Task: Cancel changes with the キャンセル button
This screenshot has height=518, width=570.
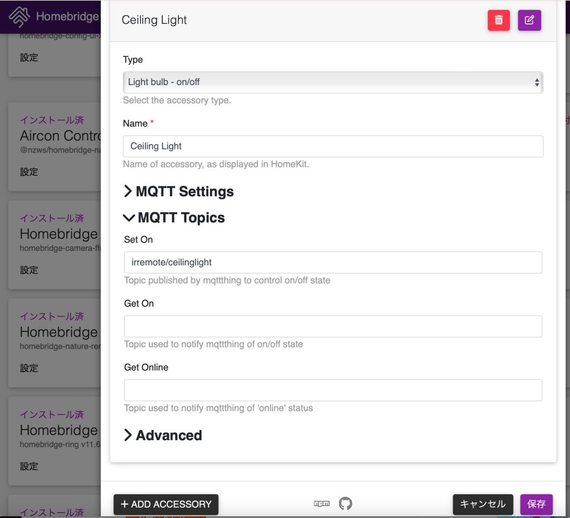Action: tap(483, 504)
